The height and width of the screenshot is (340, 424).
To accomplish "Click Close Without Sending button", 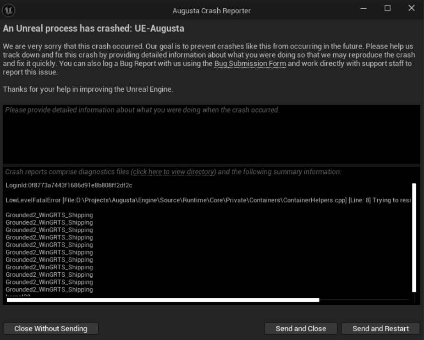I will click(50, 329).
